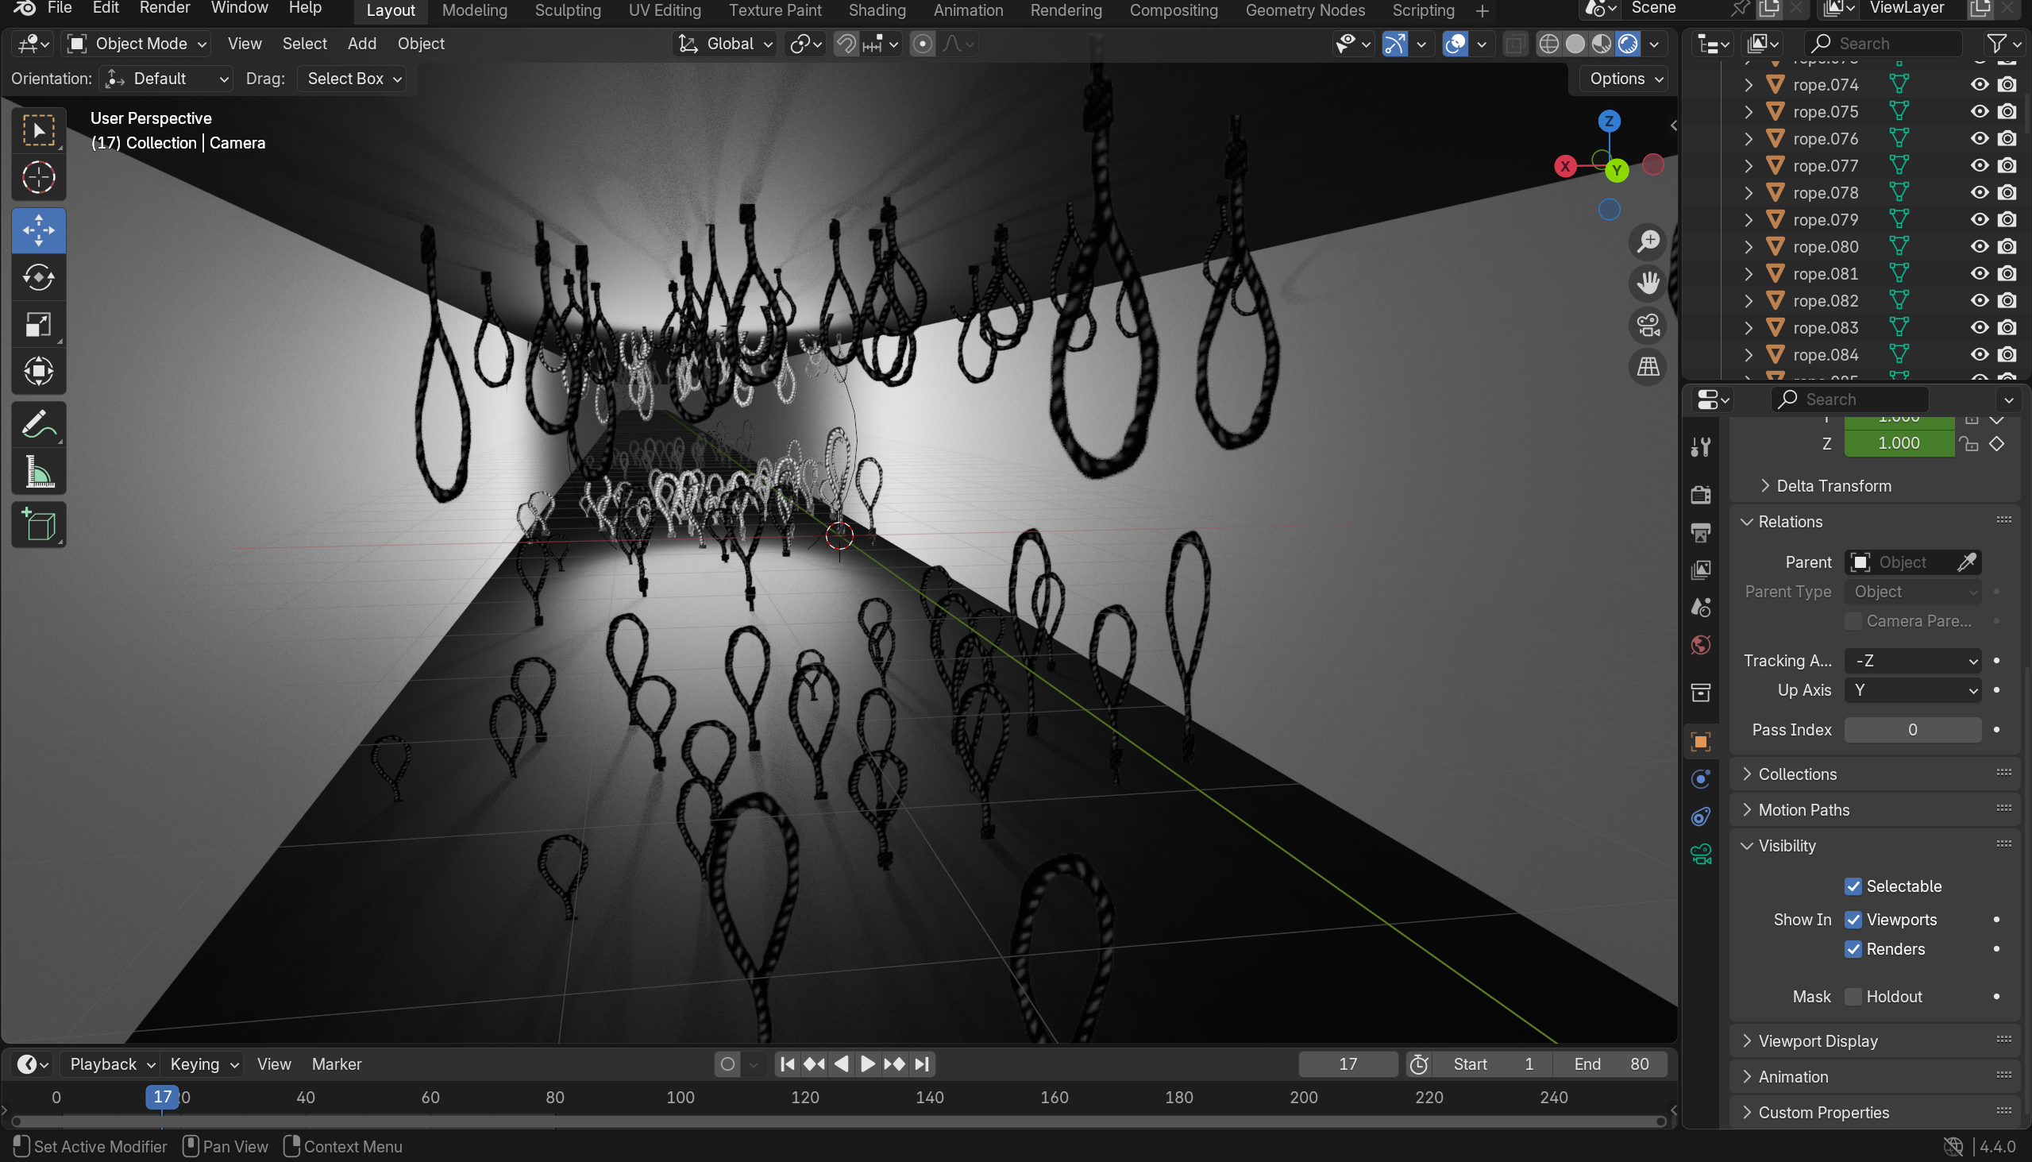Enable the Holdout mask checkbox
The width and height of the screenshot is (2032, 1162).
(x=1853, y=996)
